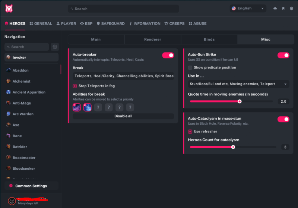Check Show predicate position box

click(x=190, y=68)
